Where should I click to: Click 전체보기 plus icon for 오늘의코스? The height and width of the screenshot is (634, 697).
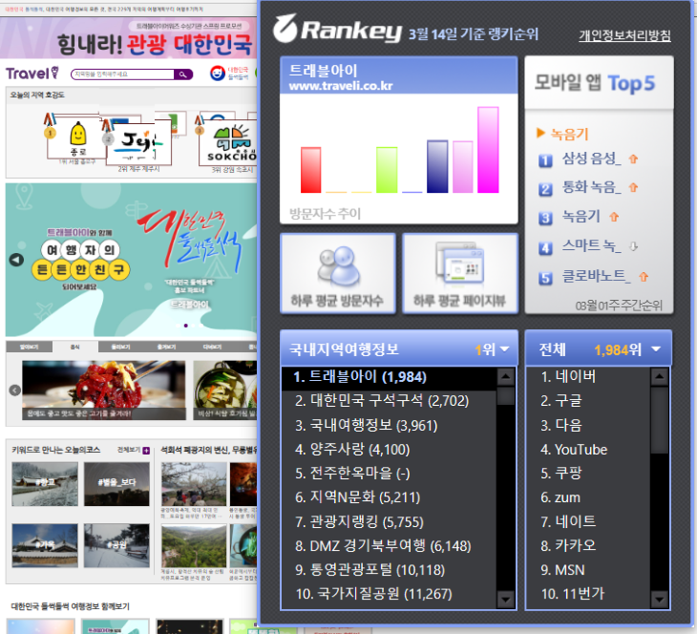(146, 451)
